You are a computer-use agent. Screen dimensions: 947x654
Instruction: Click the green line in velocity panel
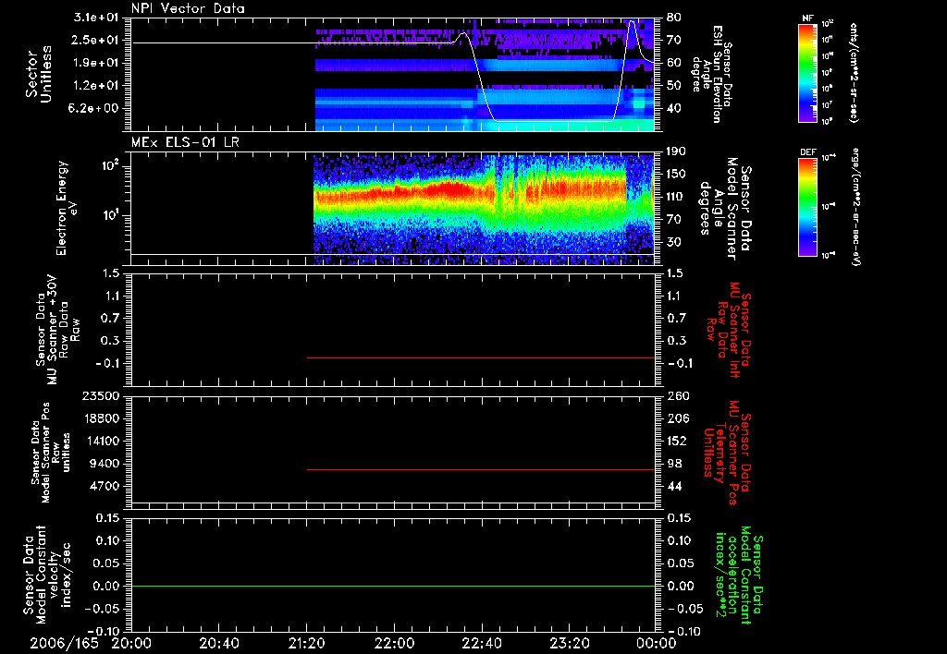[393, 586]
